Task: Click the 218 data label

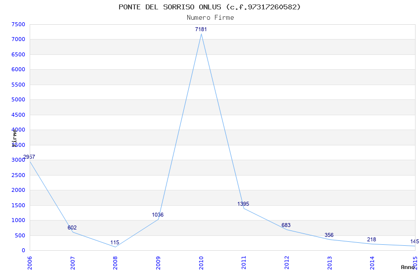Action: click(372, 239)
